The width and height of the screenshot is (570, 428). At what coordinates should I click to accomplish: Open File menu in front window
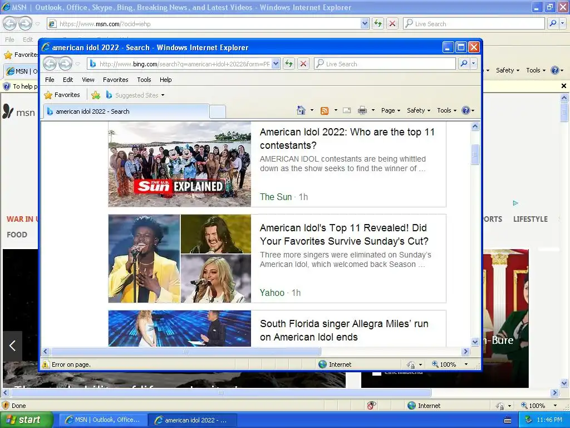click(50, 80)
